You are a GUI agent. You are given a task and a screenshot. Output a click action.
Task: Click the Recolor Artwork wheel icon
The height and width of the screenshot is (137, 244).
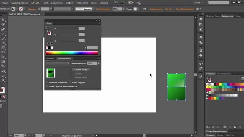click(x=144, y=9)
